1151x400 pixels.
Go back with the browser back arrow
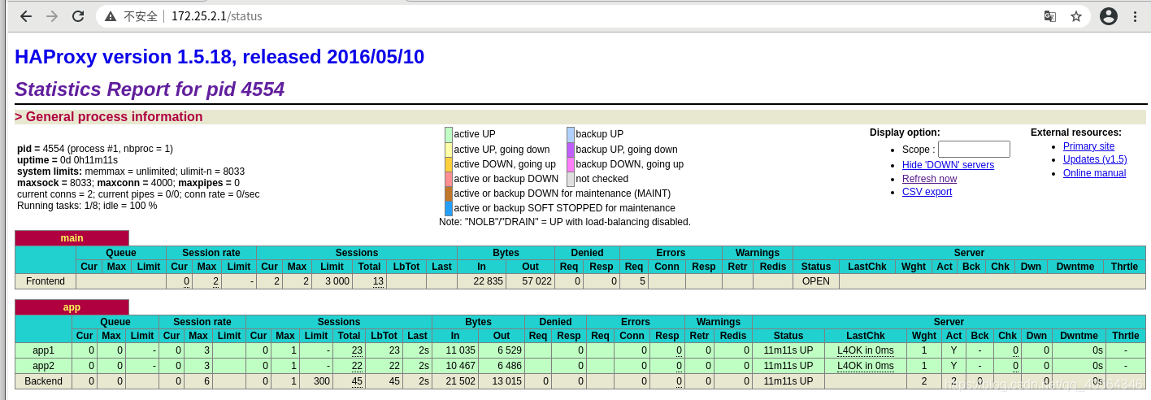coord(26,16)
